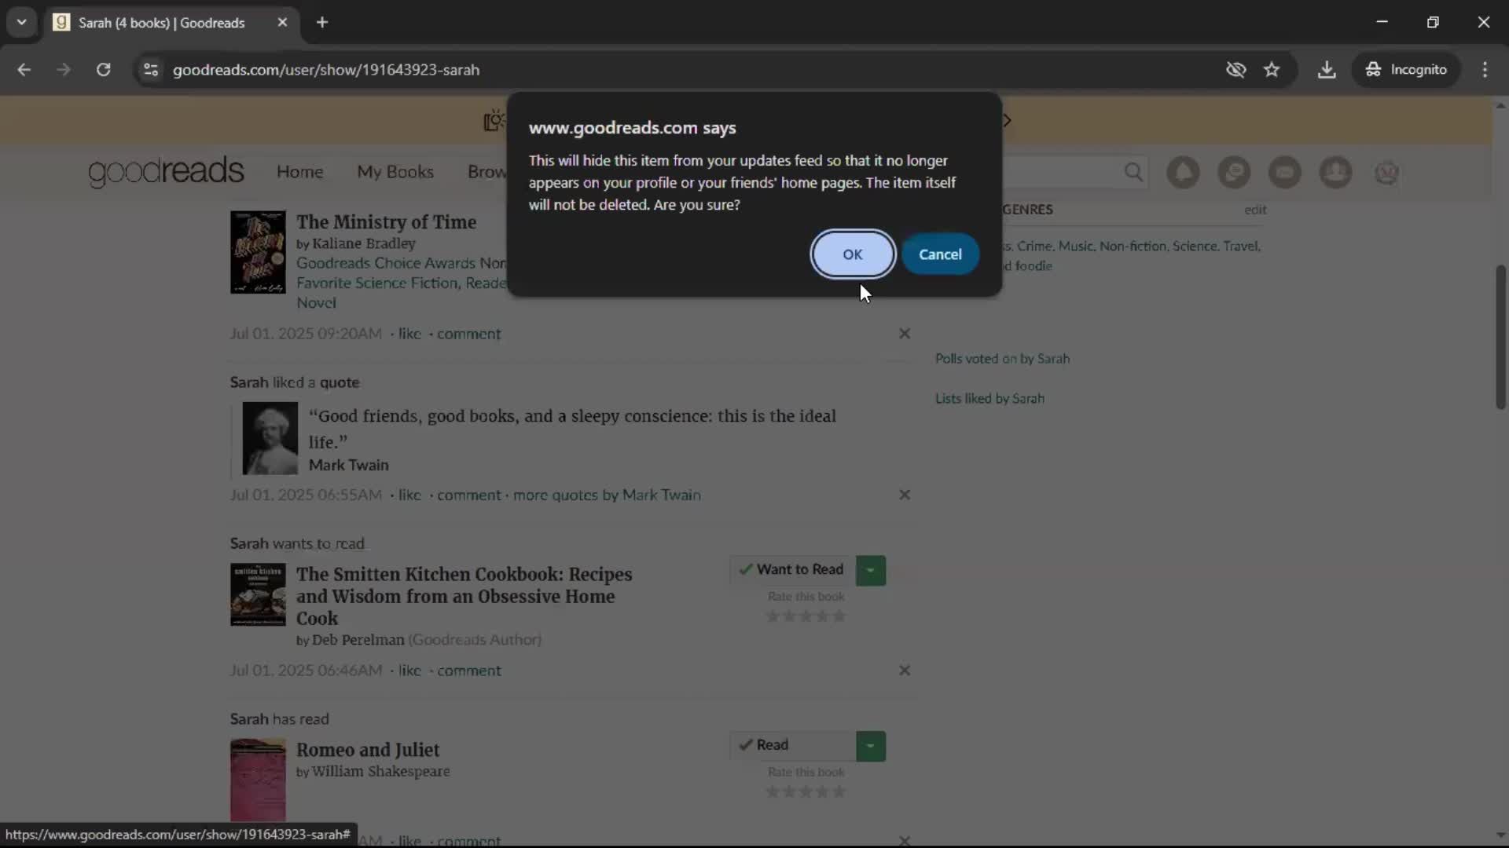Open William Shakespeare author link
The height and width of the screenshot is (848, 1509).
(381, 771)
